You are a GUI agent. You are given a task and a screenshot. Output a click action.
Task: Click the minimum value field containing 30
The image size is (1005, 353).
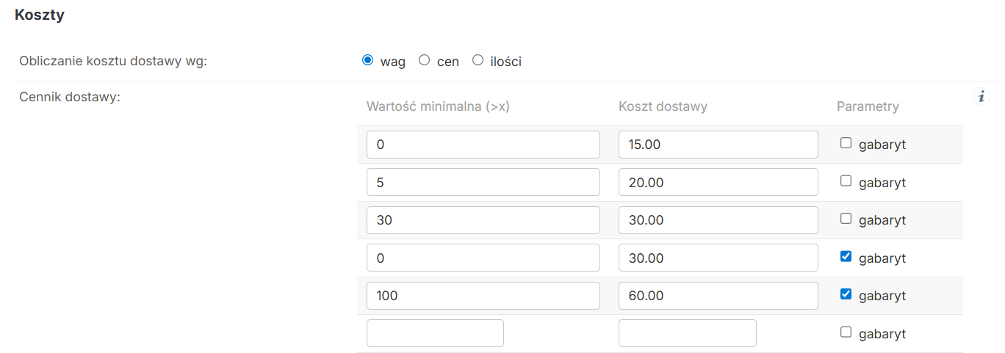(x=483, y=220)
